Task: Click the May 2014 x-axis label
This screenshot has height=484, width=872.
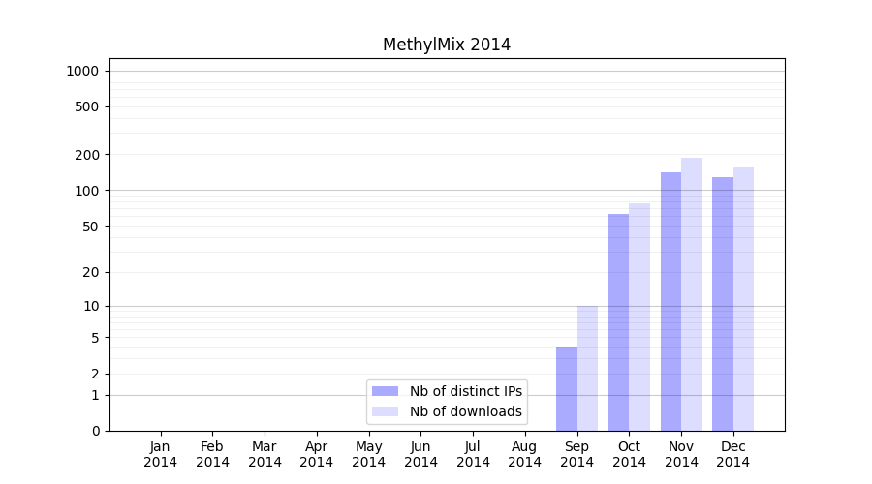Action: point(369,454)
